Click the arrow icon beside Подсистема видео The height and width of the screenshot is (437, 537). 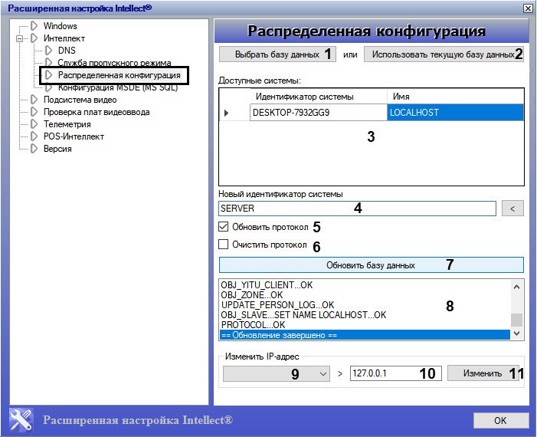point(34,100)
